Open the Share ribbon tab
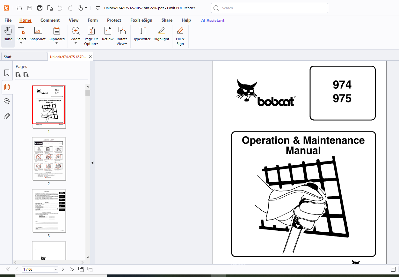The height and width of the screenshot is (277, 399). click(167, 20)
